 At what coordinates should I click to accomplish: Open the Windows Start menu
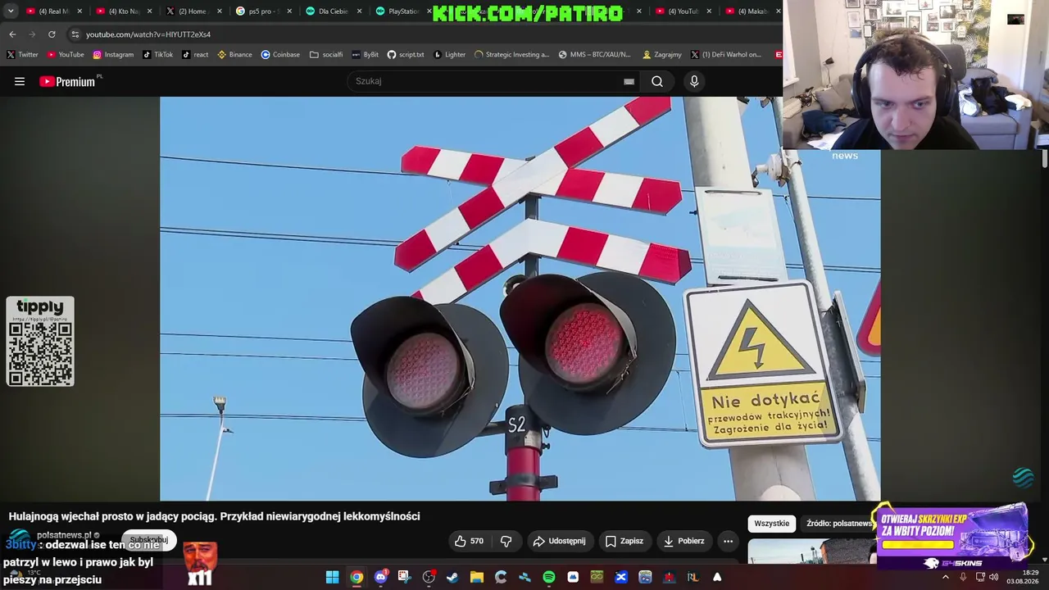coord(332,578)
